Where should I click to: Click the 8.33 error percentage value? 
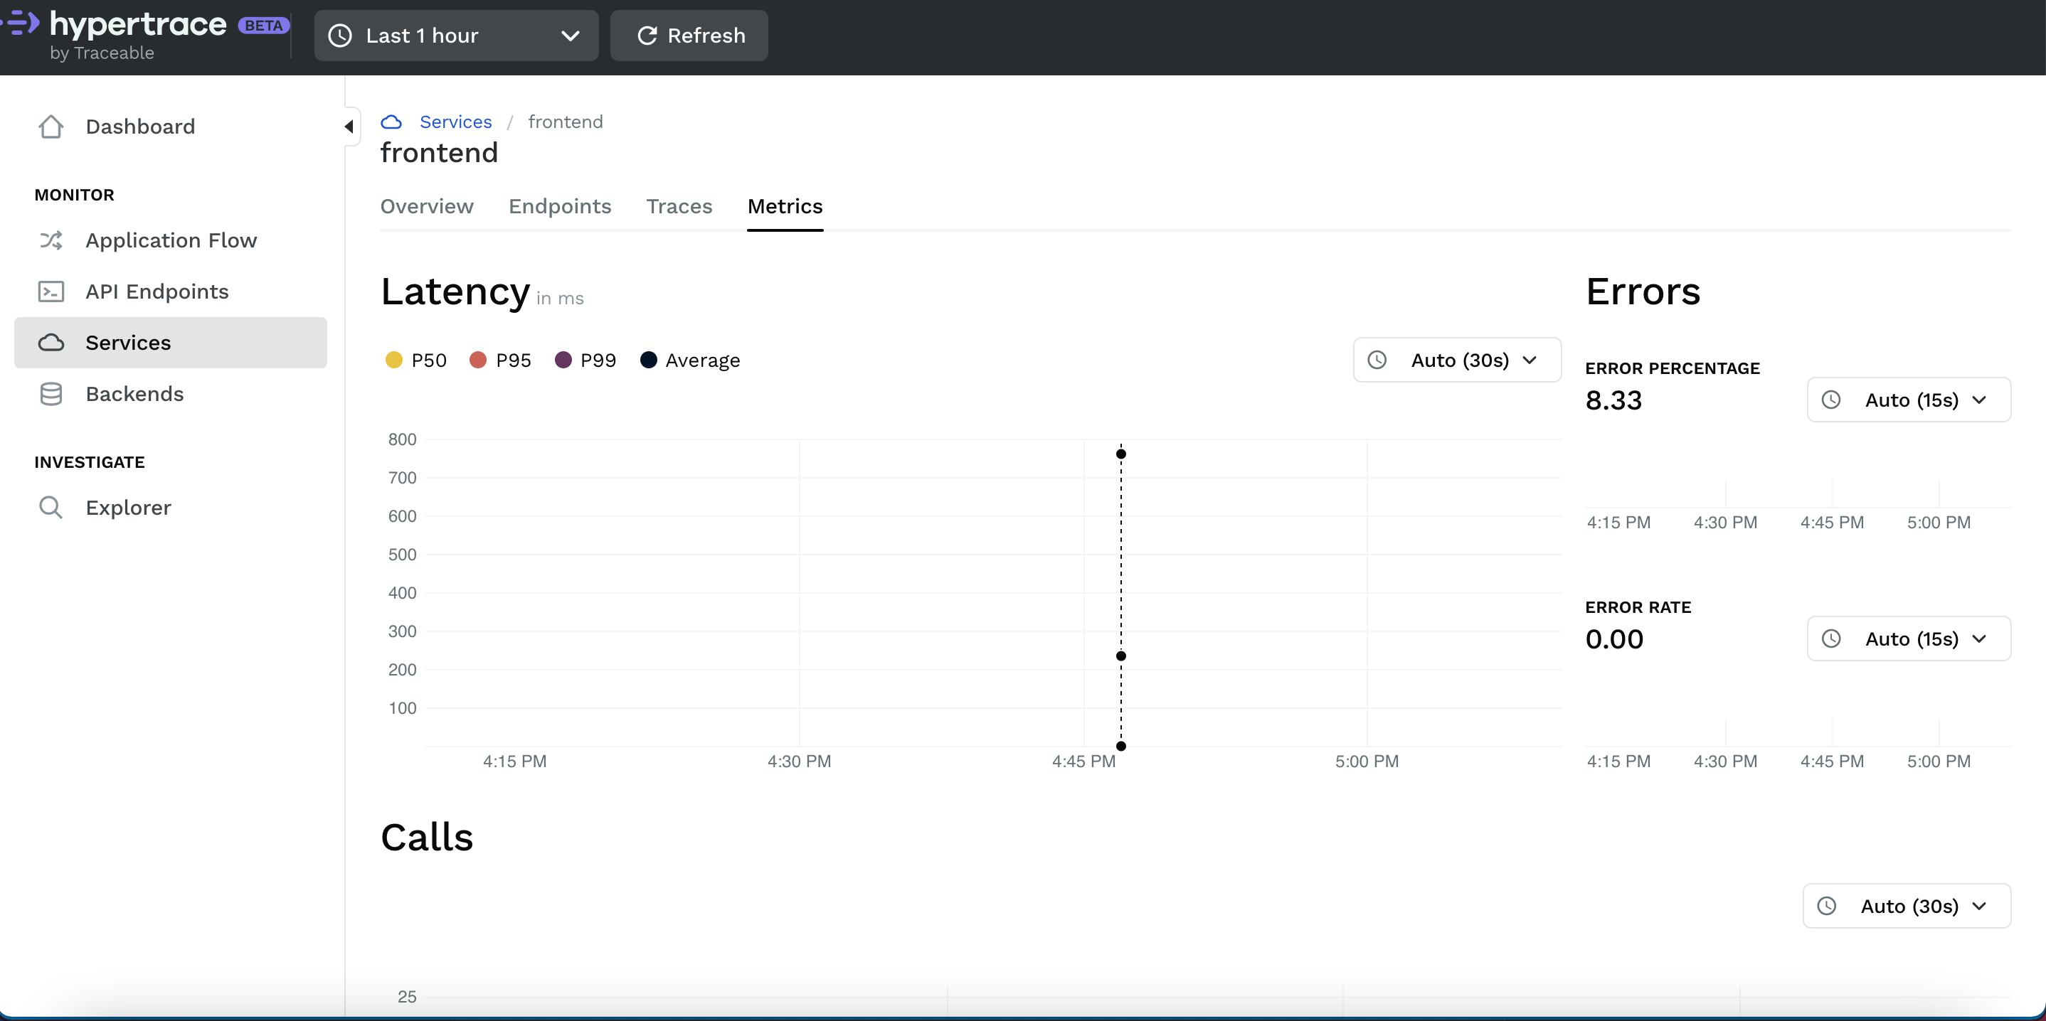point(1613,400)
